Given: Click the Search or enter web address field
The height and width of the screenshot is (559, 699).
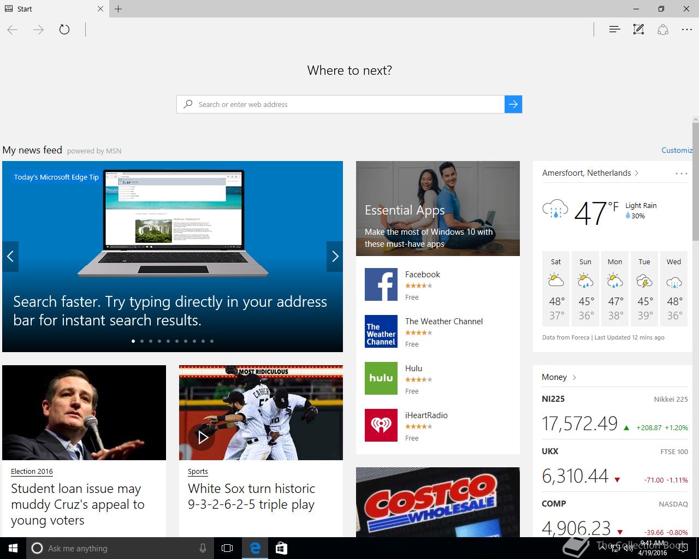Looking at the screenshot, I should 341,104.
